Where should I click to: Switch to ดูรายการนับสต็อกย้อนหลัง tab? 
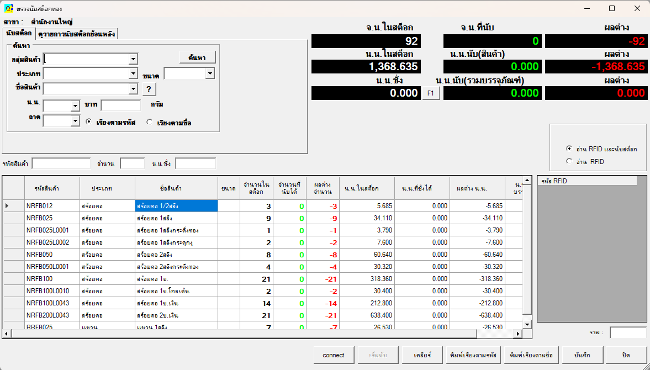[76, 34]
